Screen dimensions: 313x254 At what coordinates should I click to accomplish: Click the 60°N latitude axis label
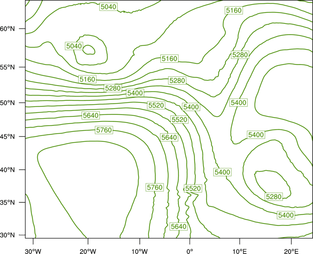coord(7,29)
